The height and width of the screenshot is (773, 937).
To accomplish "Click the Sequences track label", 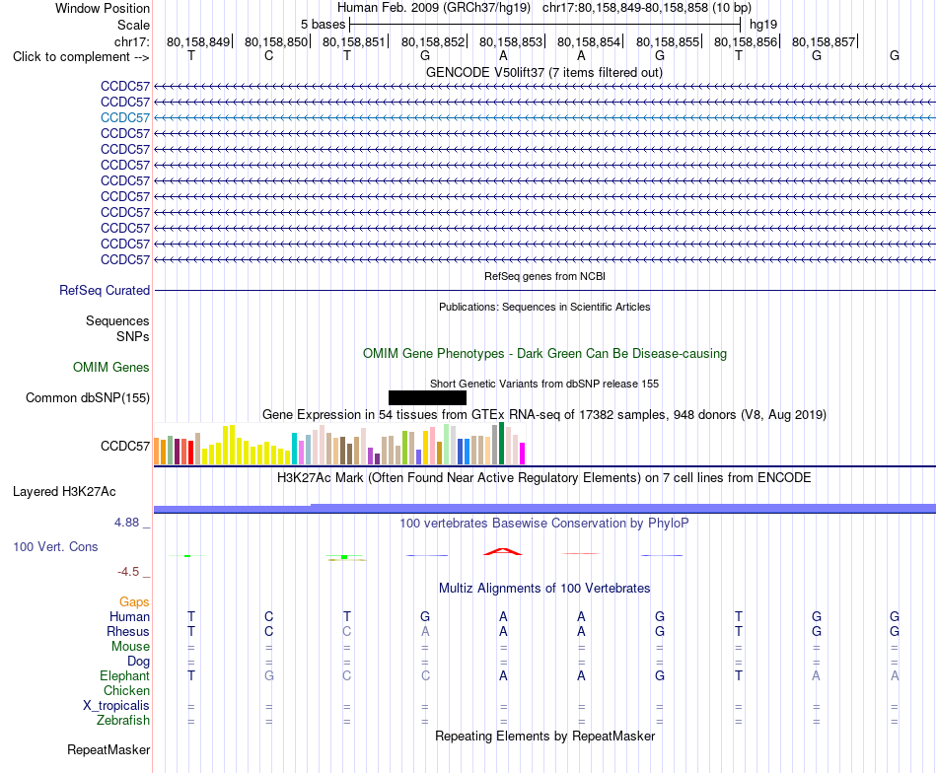I will click(x=117, y=320).
